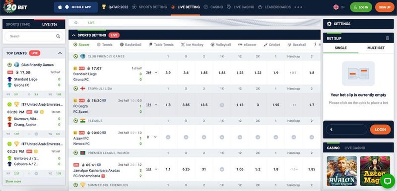The width and height of the screenshot is (397, 191).
Task: Click Premier League Women Bangladesh flag icon
Action: pos(82,153)
